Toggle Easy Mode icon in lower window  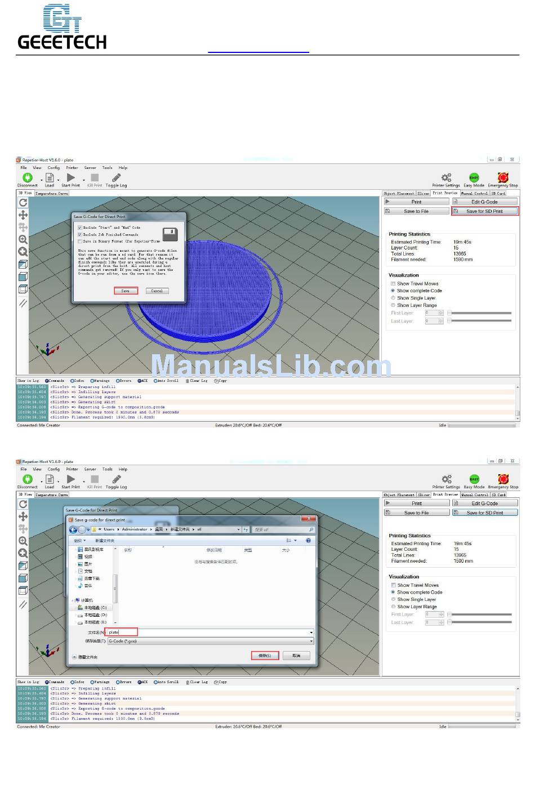point(475,479)
